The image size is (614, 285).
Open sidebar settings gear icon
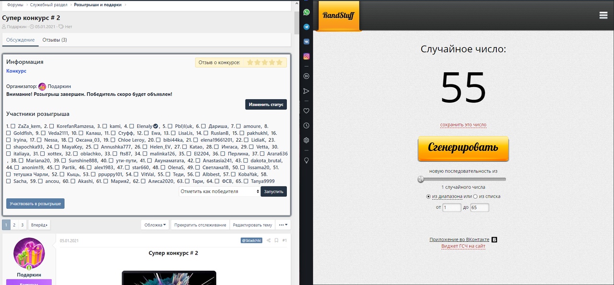(x=306, y=140)
